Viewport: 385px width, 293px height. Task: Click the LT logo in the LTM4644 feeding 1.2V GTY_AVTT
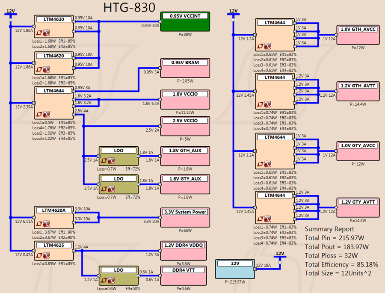click(260, 219)
